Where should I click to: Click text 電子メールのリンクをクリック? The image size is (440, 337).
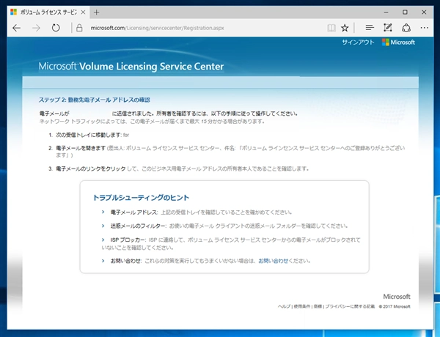[x=91, y=168]
